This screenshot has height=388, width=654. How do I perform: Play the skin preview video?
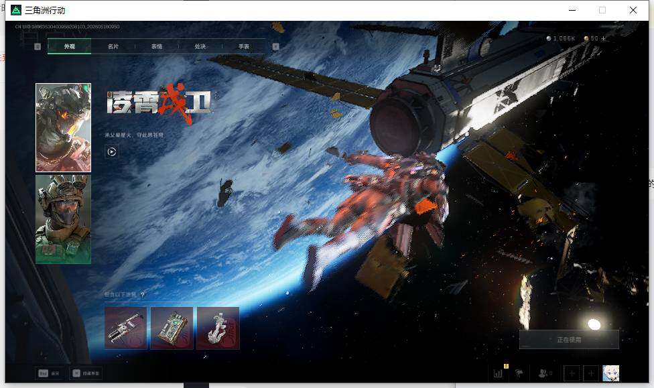tap(111, 152)
